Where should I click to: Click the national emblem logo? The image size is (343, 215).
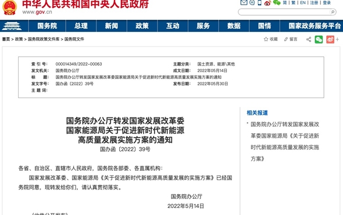9,8
